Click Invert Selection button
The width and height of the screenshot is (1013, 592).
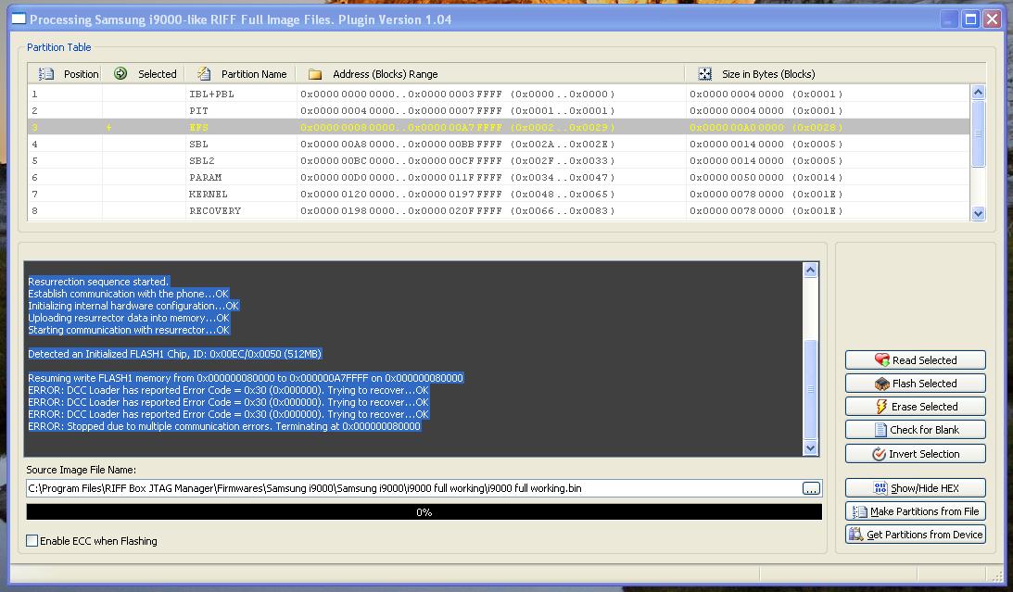tap(916, 453)
